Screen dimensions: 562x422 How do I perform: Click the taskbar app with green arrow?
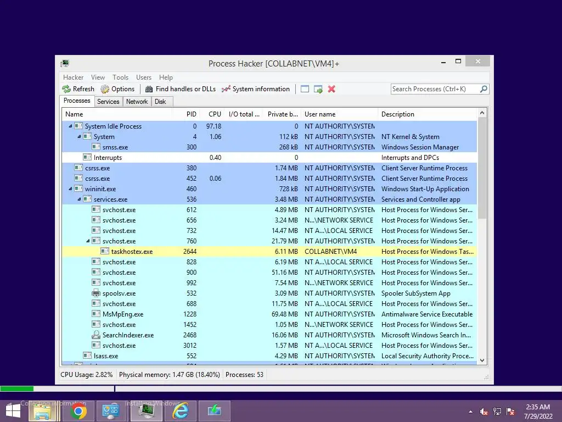tap(215, 411)
